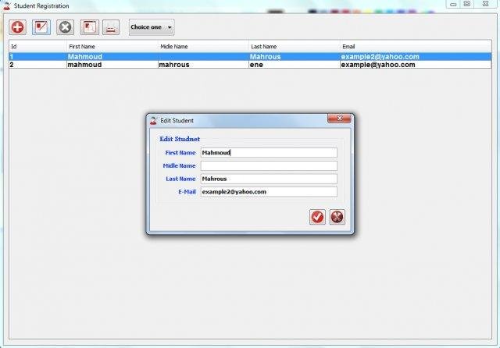This screenshot has height=348, width=500.
Task: Select the Id cell "1"
Action: [37, 57]
